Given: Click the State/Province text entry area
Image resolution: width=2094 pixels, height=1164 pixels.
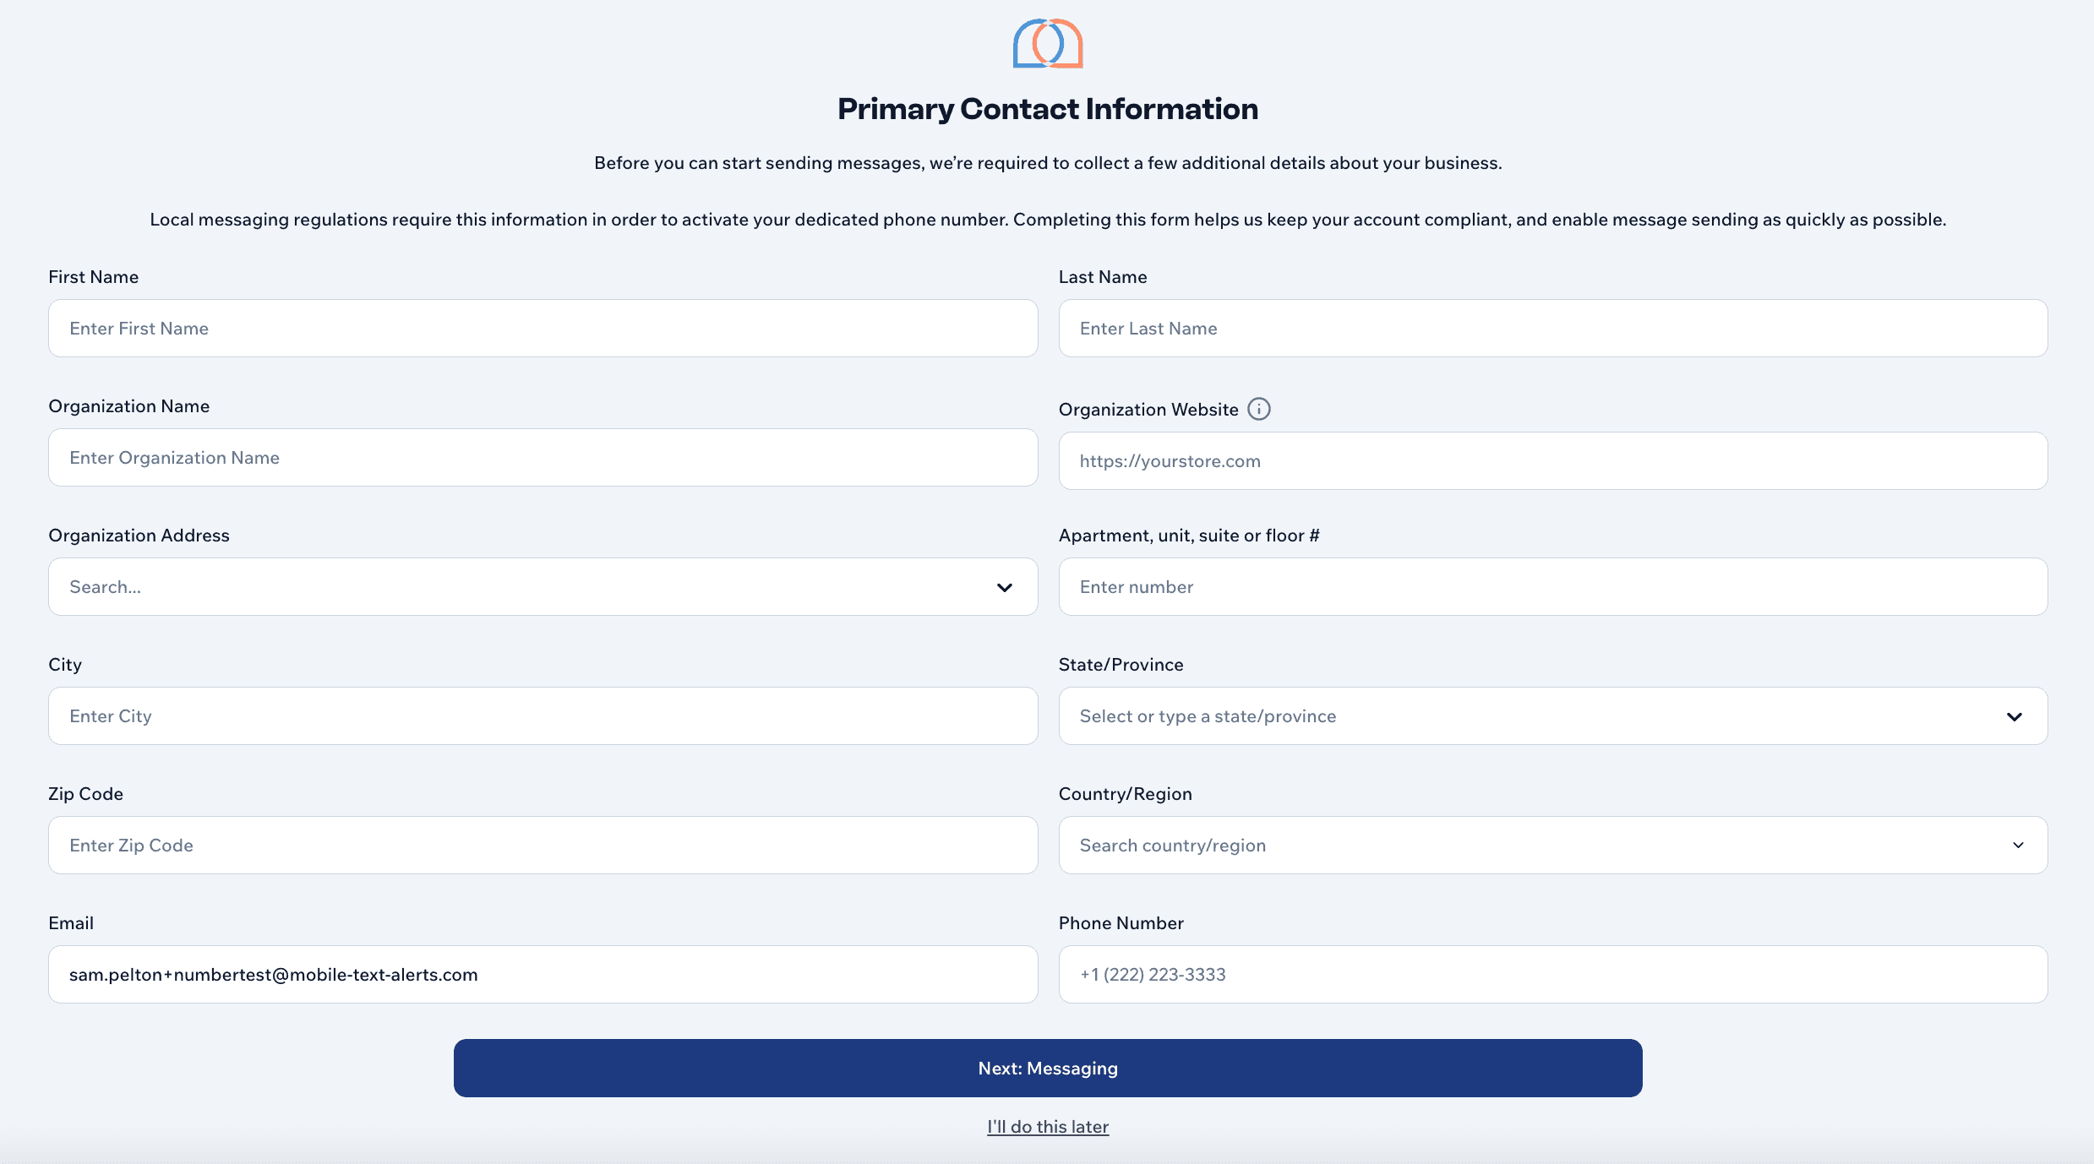Looking at the screenshot, I should point(1521,715).
